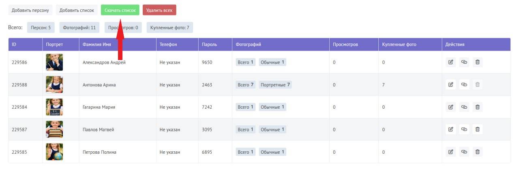The height and width of the screenshot is (172, 519).
Task: Download the list with Скачать список
Action: click(120, 10)
